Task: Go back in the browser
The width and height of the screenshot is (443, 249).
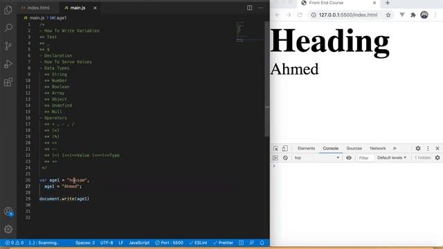Action: [278, 15]
